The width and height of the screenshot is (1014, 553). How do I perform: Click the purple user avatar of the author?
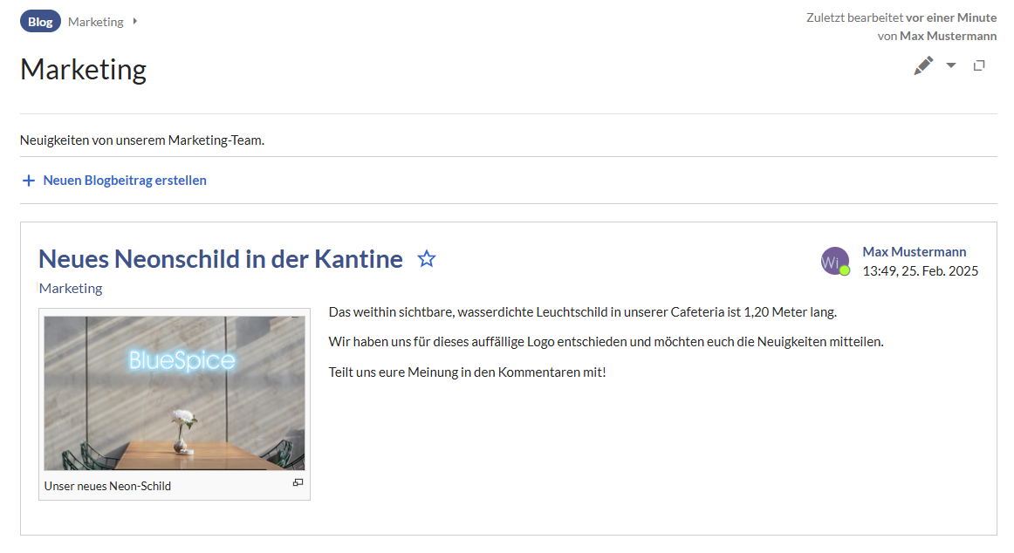click(x=833, y=261)
